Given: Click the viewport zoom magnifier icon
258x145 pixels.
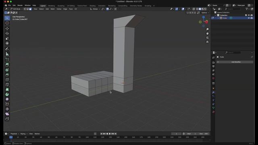Looking at the screenshot, I should coord(207,29).
